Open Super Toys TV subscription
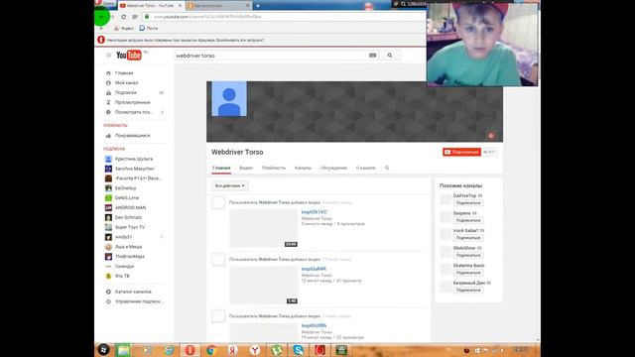This screenshot has height=357, width=635. (130, 227)
